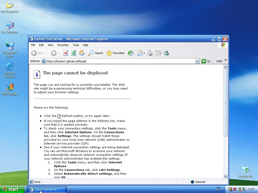Click into the Address URL field
Viewport: 258px width, 193px height.
pyautogui.click(x=120, y=61)
